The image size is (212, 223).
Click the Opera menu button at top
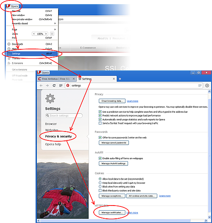click(12, 6)
